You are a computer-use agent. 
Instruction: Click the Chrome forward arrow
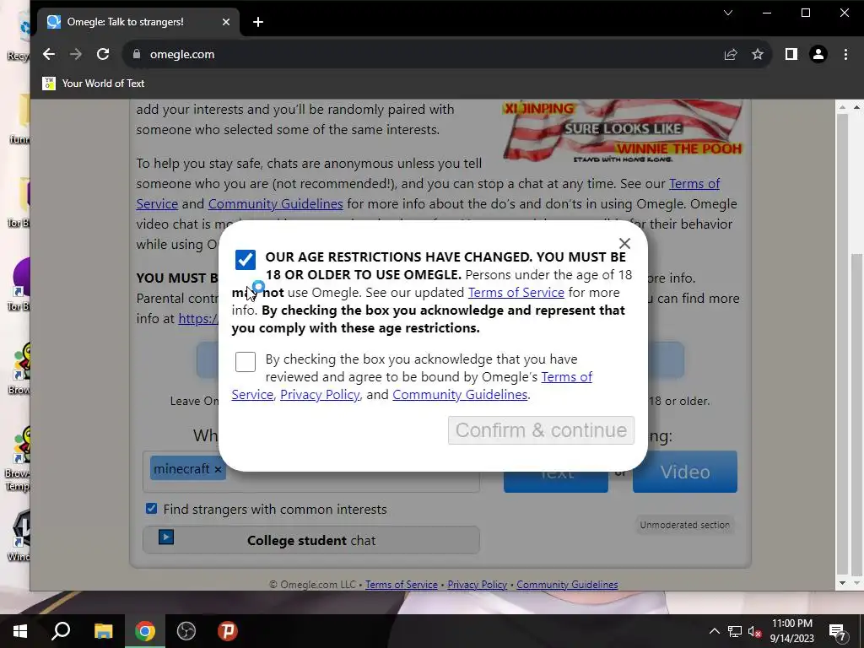click(x=75, y=54)
